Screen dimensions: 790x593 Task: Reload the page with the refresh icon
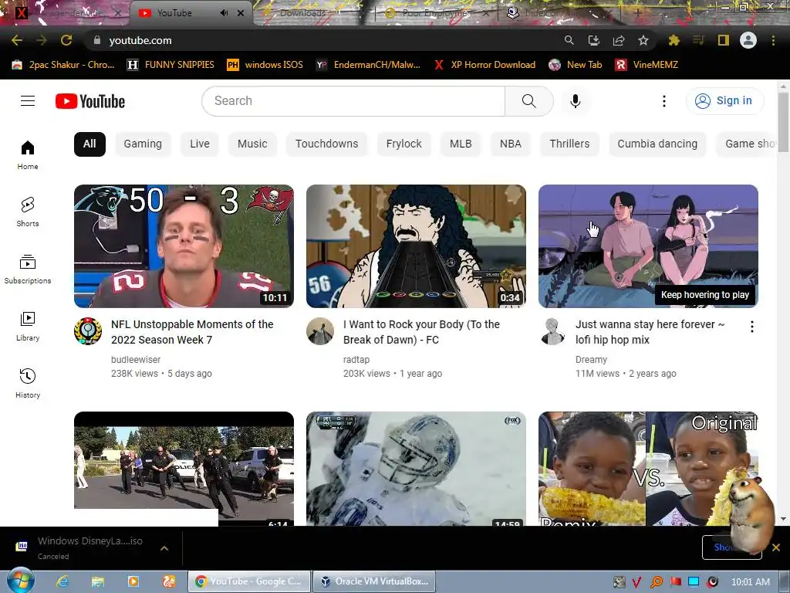[66, 40]
